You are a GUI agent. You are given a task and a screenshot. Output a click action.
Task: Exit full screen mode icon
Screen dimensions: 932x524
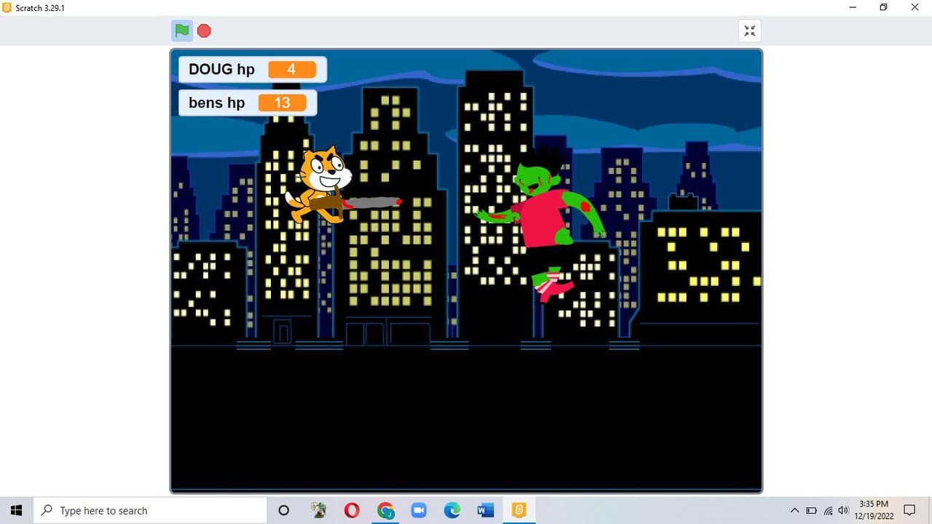coord(750,31)
